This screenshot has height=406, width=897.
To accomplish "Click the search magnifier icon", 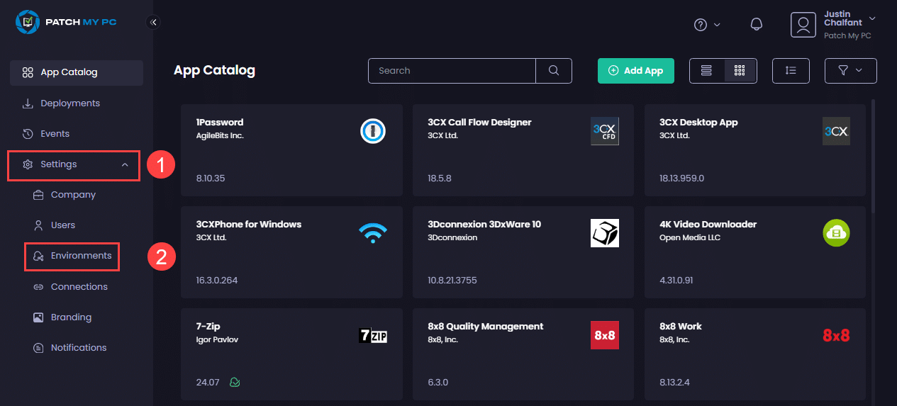I will 554,70.
